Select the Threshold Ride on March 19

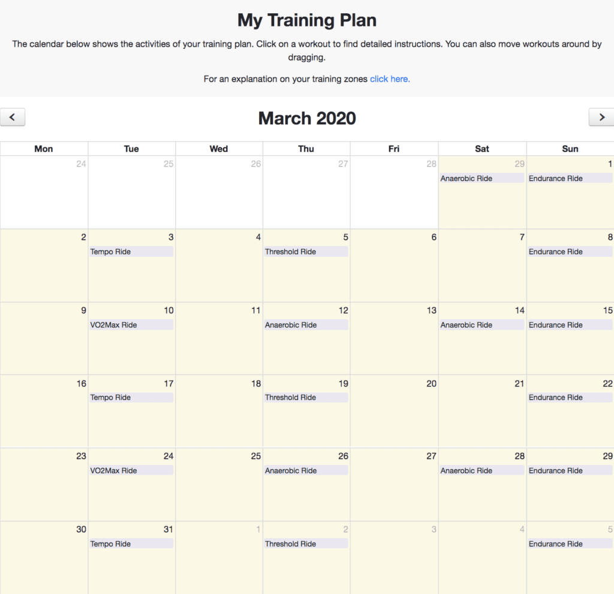point(306,397)
